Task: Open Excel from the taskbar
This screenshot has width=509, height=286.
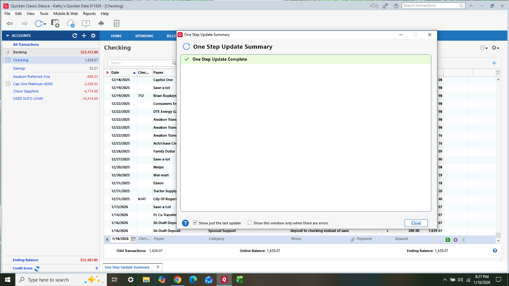Action: pos(240,280)
